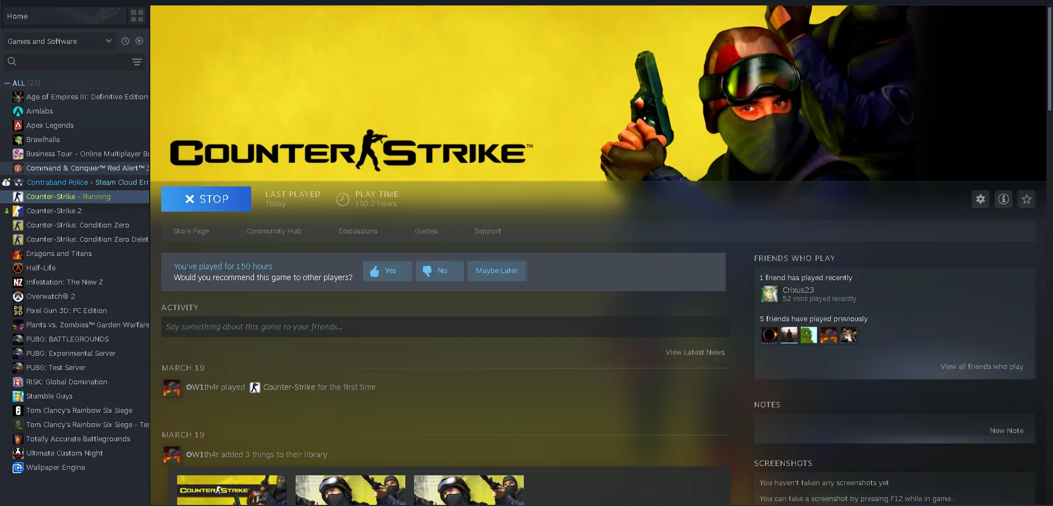Stop the running Counter-Strike game
Viewport: 1053px width, 506px height.
[206, 199]
